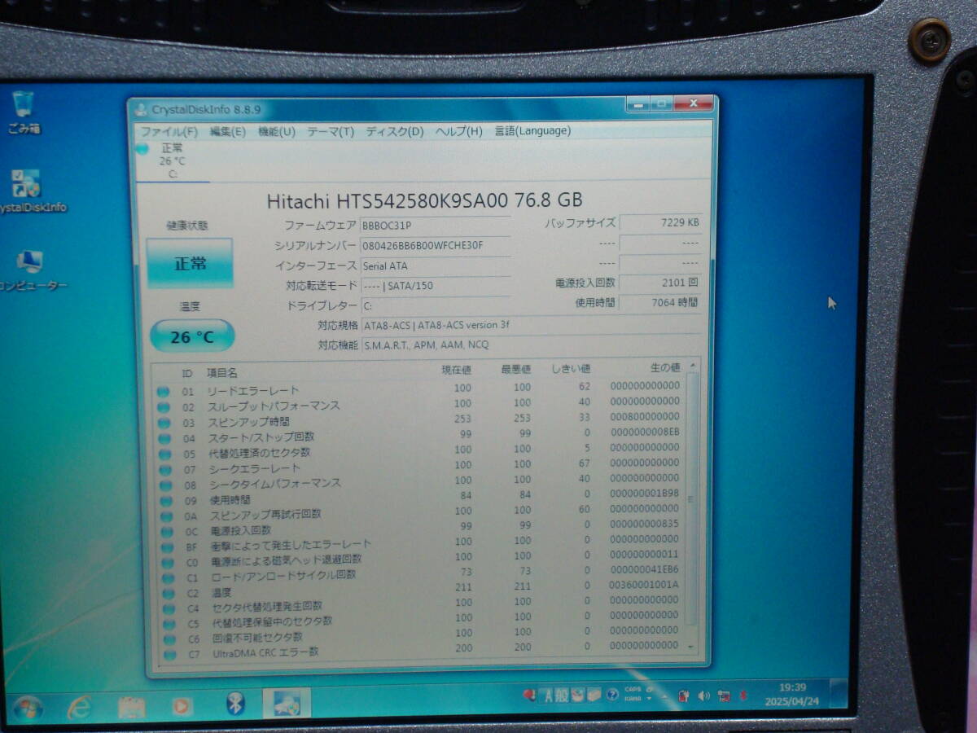Open the テーマ(T) menu
The height and width of the screenshot is (733, 977).
pyautogui.click(x=330, y=131)
